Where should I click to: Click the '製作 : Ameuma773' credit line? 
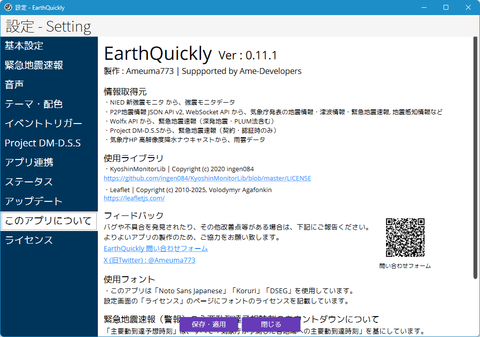(203, 71)
